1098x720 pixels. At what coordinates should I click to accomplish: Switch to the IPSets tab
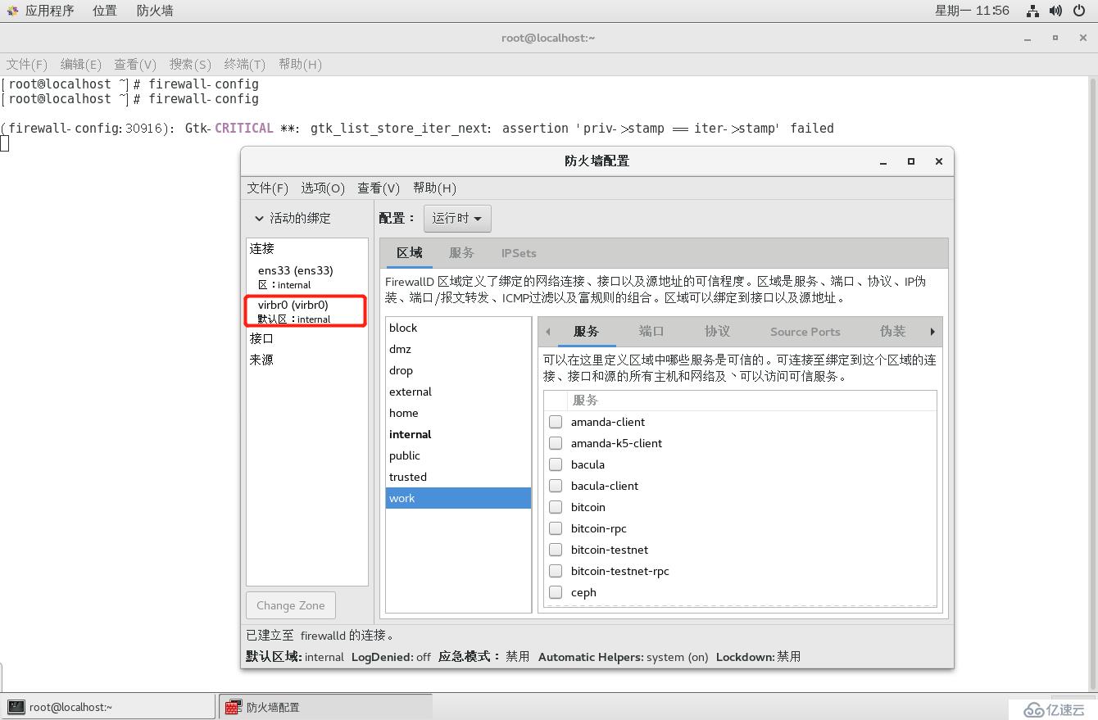[519, 253]
